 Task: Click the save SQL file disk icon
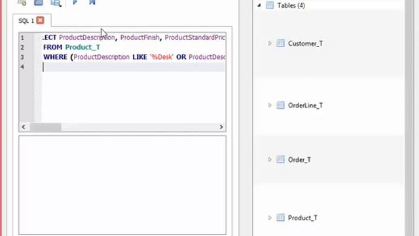point(39,3)
